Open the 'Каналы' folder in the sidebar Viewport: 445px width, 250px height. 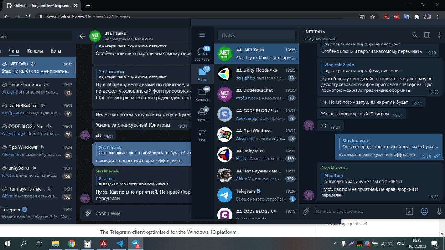(x=202, y=94)
